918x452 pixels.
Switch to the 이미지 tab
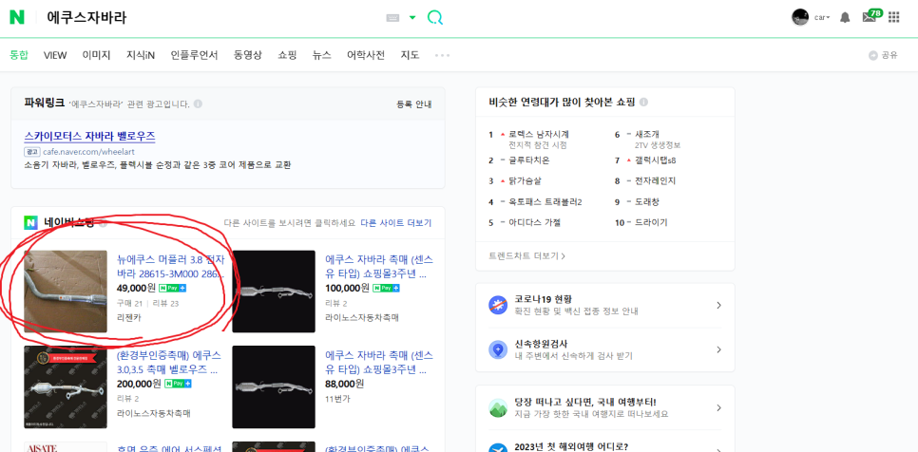tap(96, 55)
